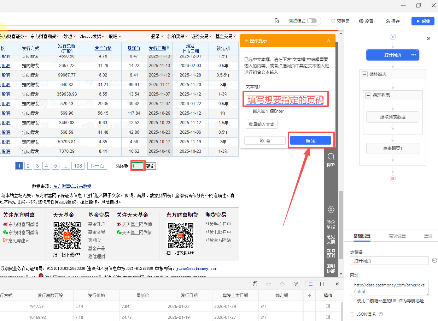
Task: Switch data preview to vertical column view
Action: 322,284
